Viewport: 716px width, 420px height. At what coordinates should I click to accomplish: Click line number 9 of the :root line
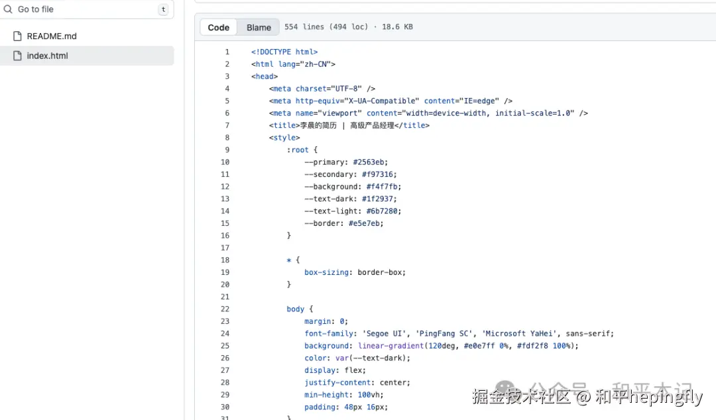tap(227, 150)
